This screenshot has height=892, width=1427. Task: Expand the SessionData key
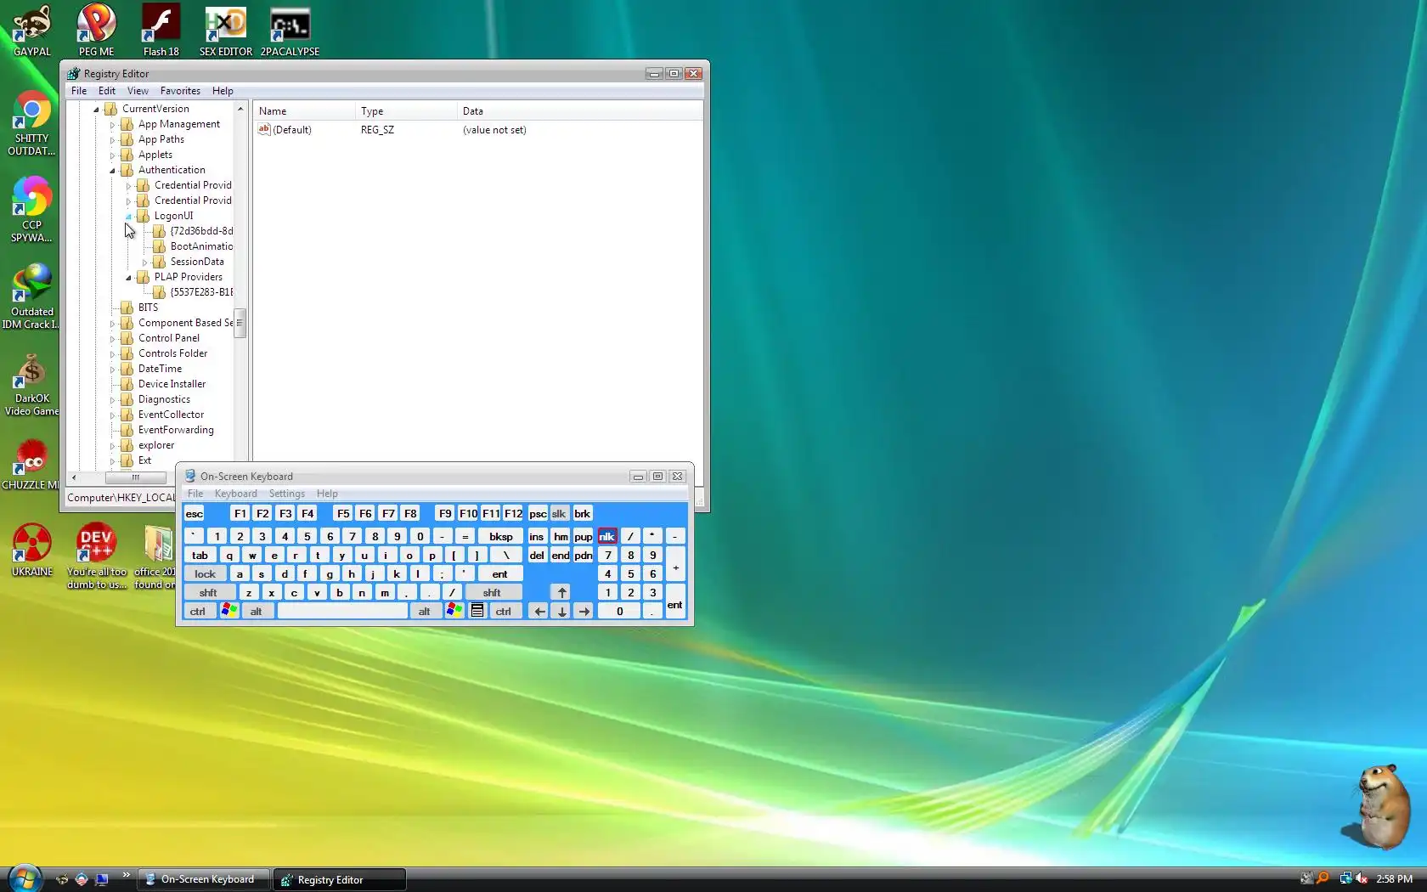(144, 263)
